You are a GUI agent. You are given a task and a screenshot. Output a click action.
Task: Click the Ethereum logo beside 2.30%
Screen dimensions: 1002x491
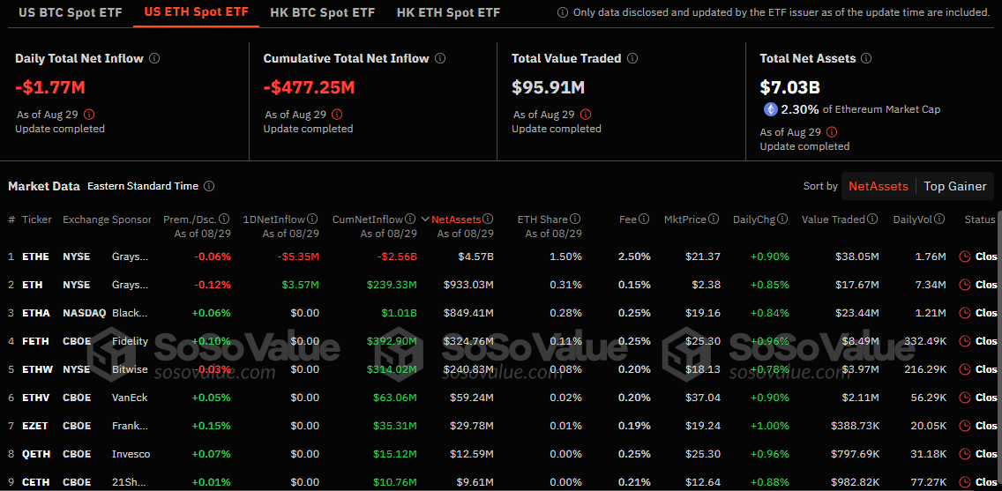pos(771,109)
